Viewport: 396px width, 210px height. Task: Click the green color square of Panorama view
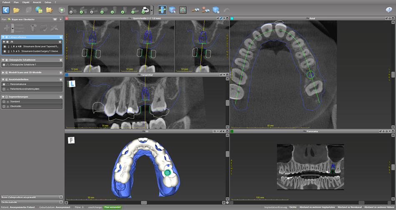[232, 131]
